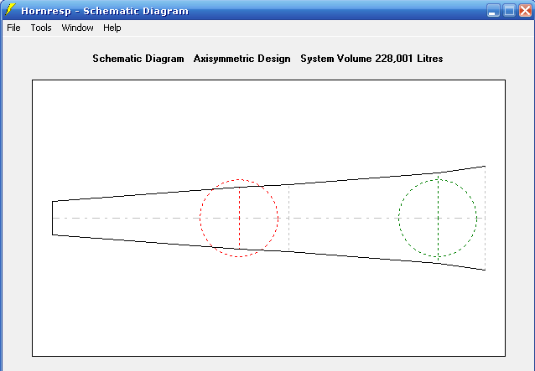
Task: Click the Hornresp lightning bolt title icon
Action: [10, 9]
